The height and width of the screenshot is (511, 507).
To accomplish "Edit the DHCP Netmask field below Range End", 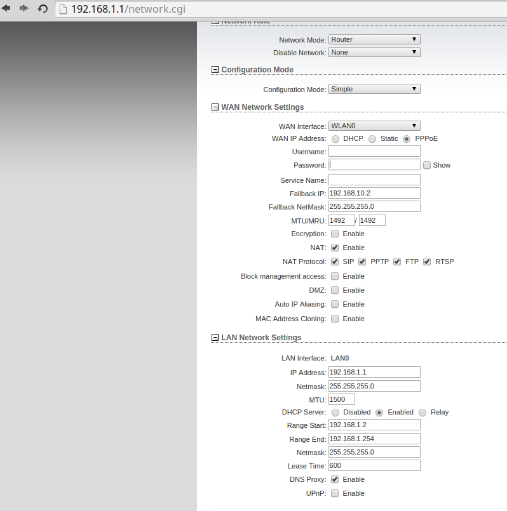I will click(374, 453).
